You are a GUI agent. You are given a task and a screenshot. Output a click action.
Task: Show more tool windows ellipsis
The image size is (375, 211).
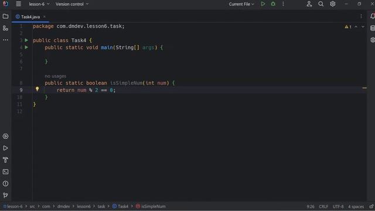coord(5,40)
